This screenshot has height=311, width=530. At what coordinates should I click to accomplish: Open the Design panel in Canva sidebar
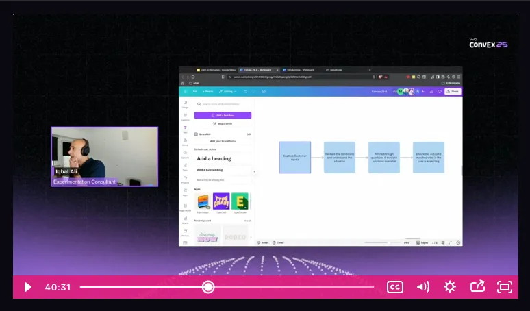185,104
